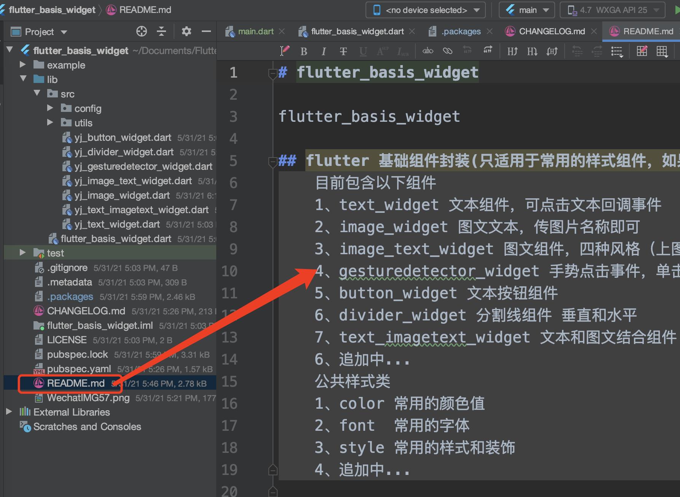This screenshot has width=680, height=497.
Task: Select yj_gesturedetector_widget.dart file
Action: coord(143,166)
